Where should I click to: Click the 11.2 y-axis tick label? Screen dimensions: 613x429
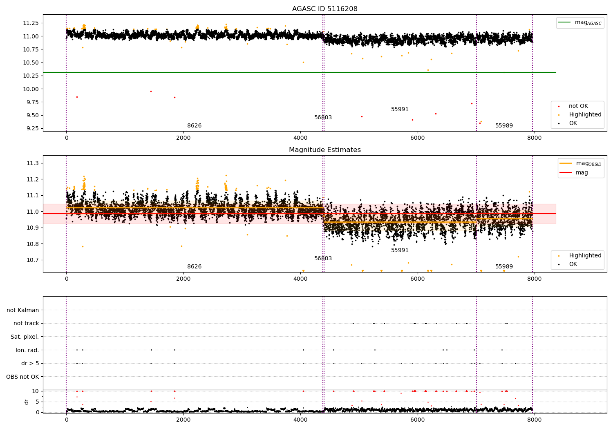[33, 179]
